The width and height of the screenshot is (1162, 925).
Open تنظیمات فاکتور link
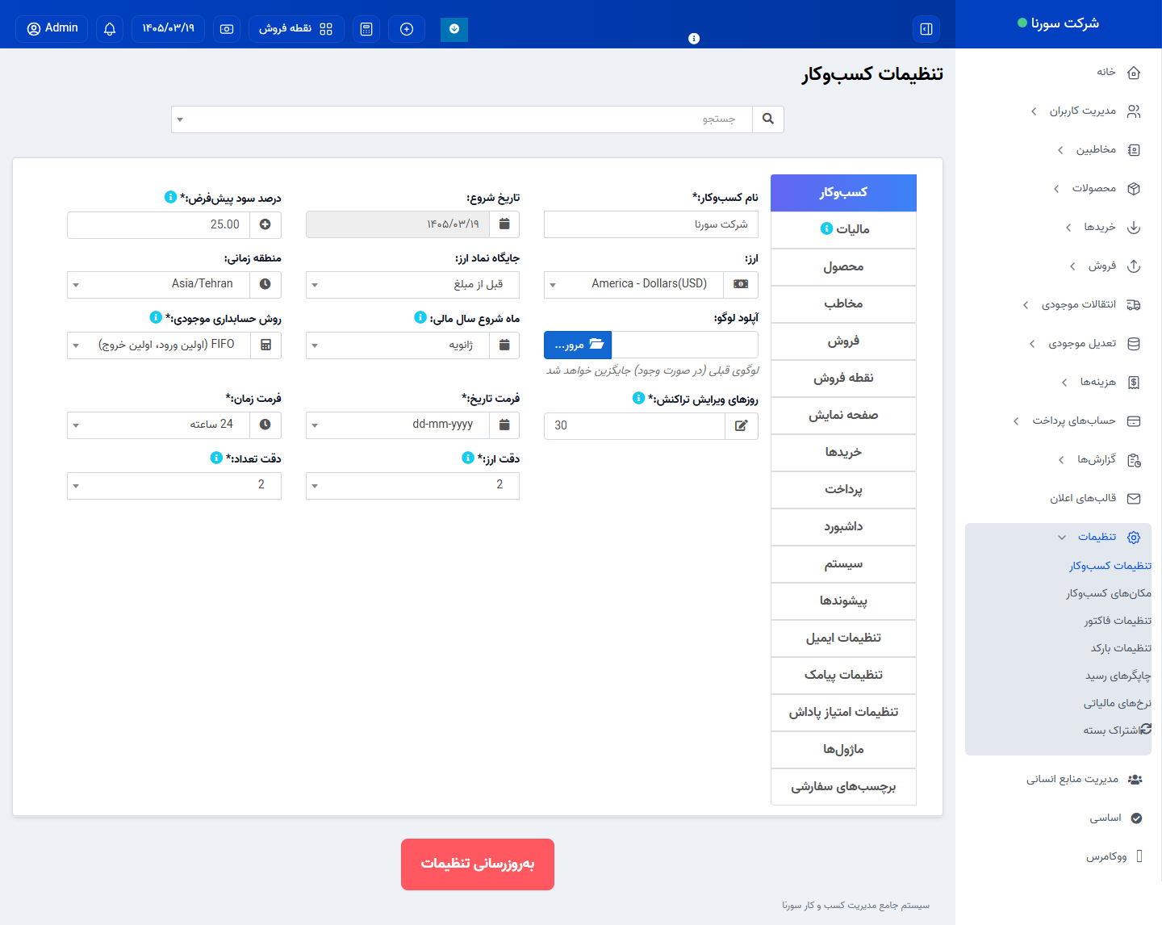click(1118, 621)
